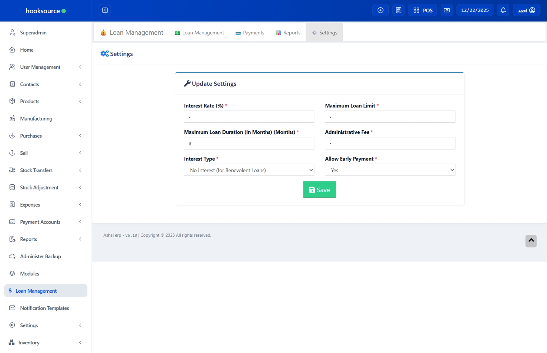Open the POS button
This screenshot has width=547, height=353.
click(422, 10)
